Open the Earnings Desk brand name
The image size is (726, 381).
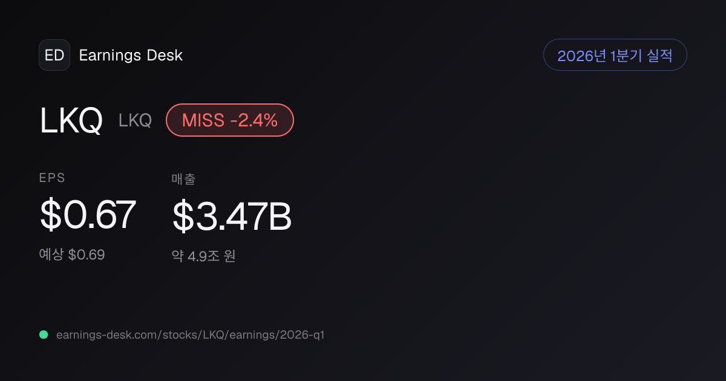coord(131,56)
